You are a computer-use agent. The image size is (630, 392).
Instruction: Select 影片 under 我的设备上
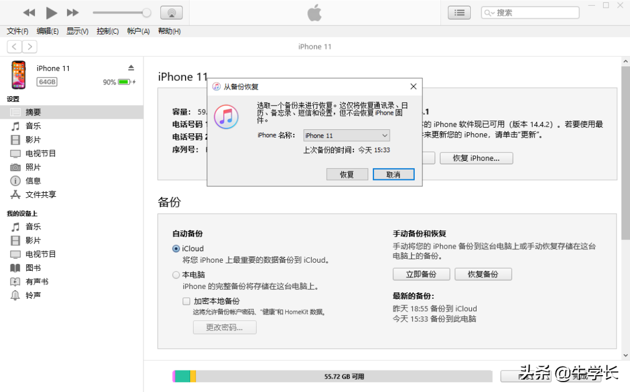(x=72, y=241)
